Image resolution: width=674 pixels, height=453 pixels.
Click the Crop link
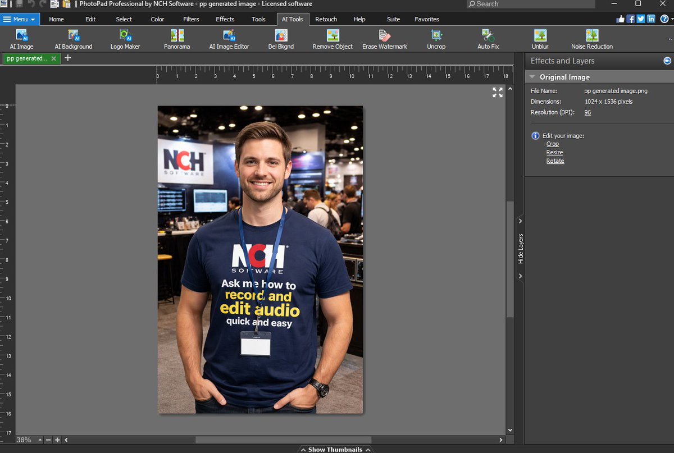552,144
